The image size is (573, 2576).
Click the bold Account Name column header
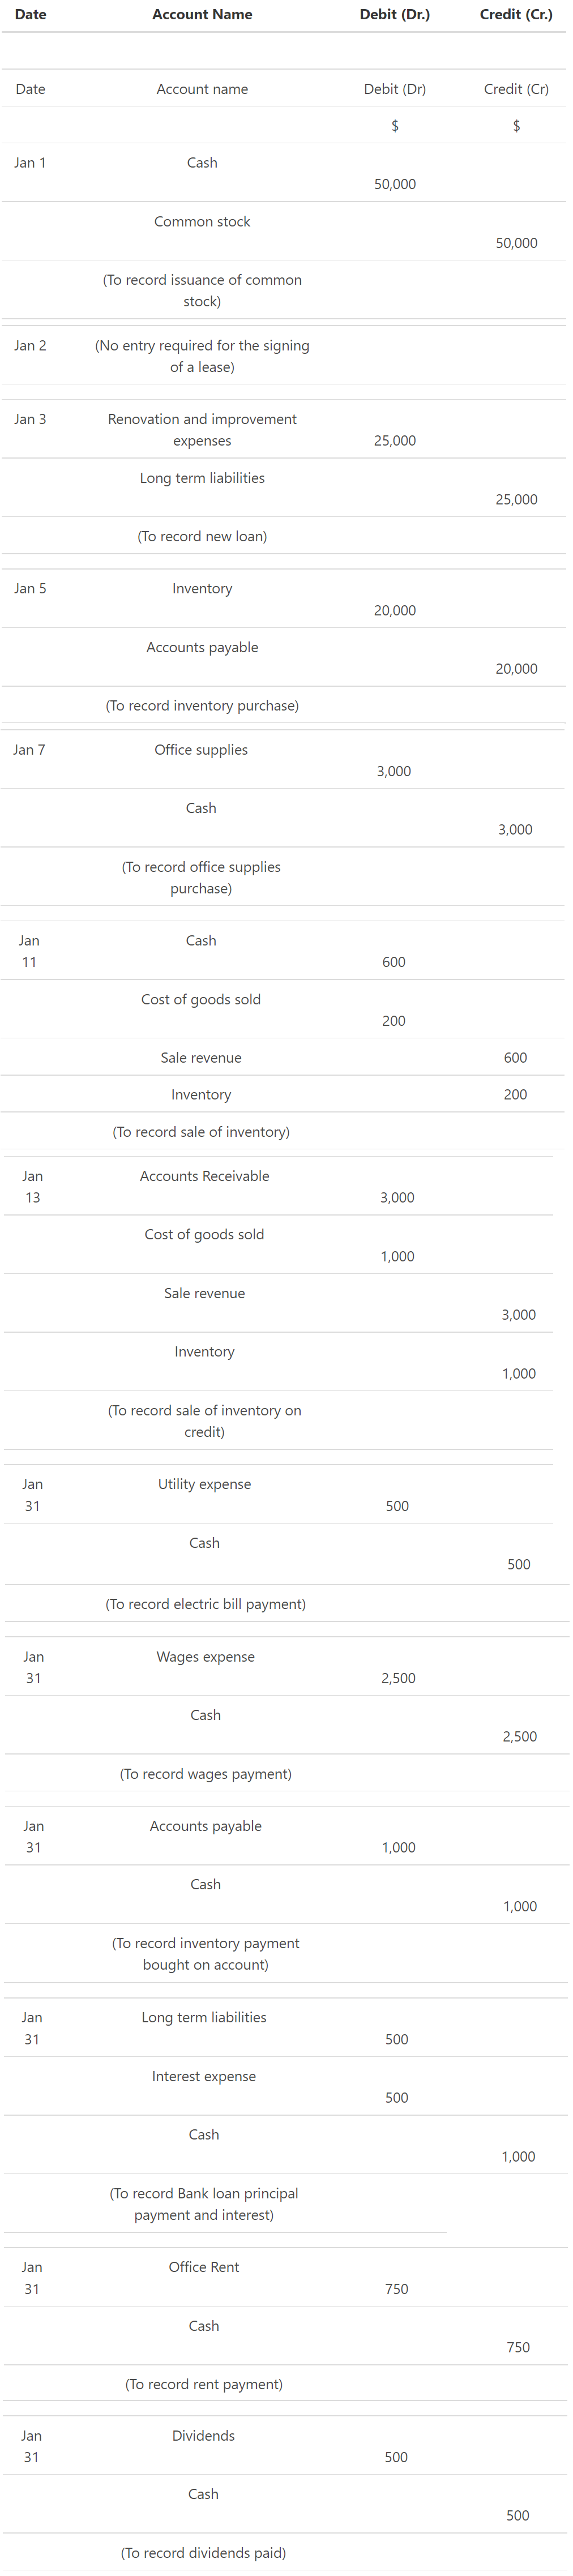coord(202,14)
